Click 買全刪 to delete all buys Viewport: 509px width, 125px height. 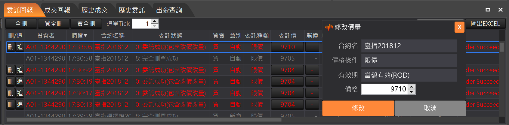[54, 24]
